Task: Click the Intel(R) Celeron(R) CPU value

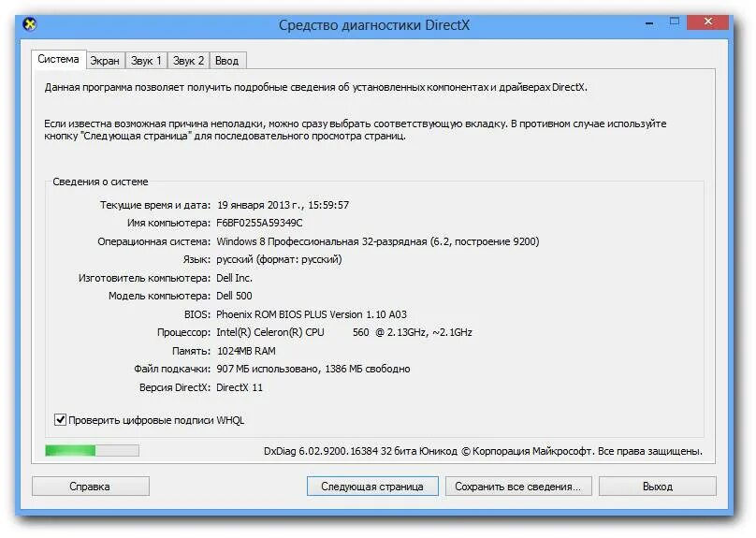Action: pyautogui.click(x=344, y=332)
